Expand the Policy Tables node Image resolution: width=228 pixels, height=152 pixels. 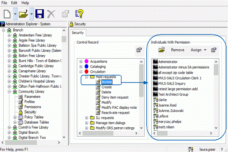pos(15,117)
